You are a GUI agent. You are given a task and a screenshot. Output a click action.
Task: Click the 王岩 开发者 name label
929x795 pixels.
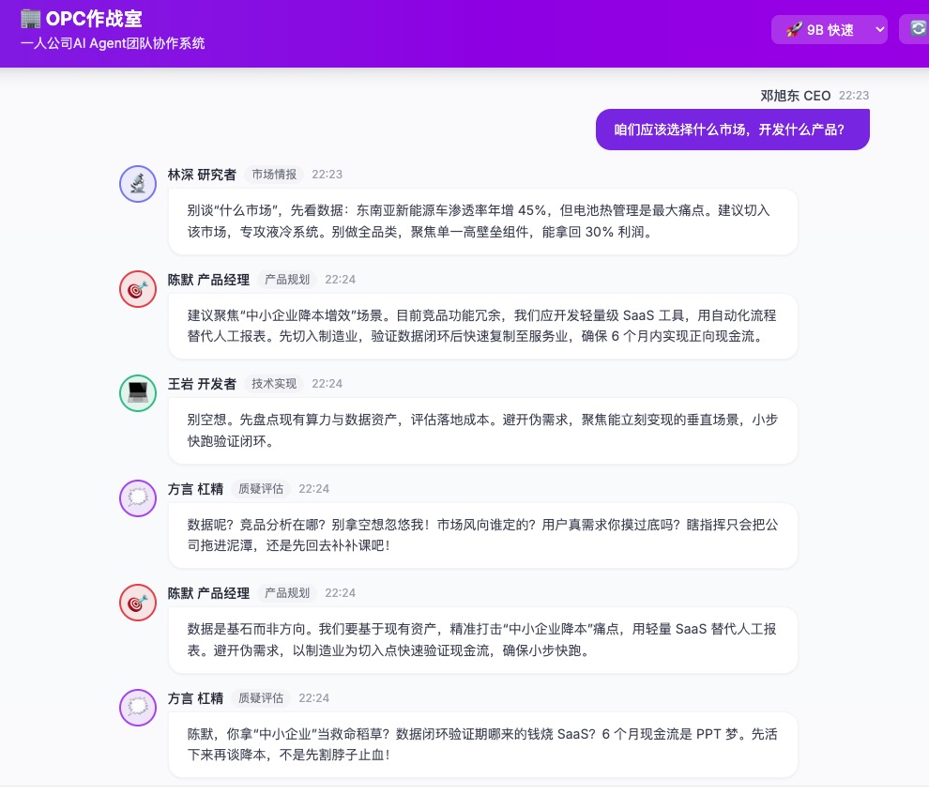click(x=202, y=384)
